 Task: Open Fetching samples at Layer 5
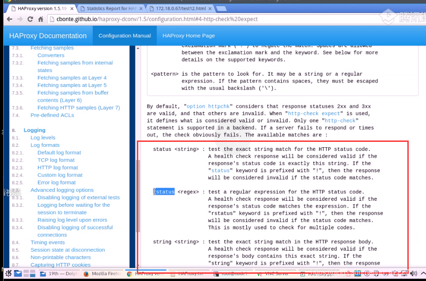point(72,85)
